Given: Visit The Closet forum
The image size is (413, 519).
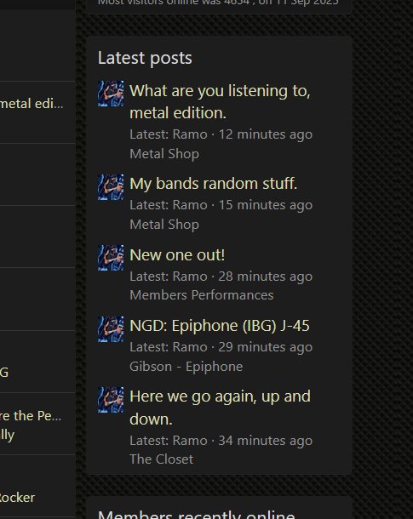Looking at the screenshot, I should point(161,459).
